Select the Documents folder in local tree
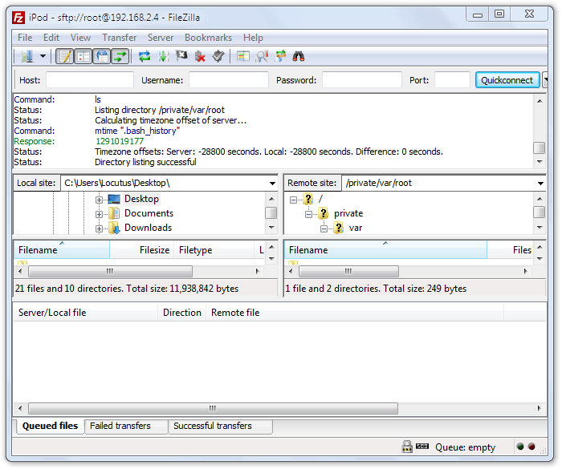Viewport: 562px width, 469px height. 149,213
